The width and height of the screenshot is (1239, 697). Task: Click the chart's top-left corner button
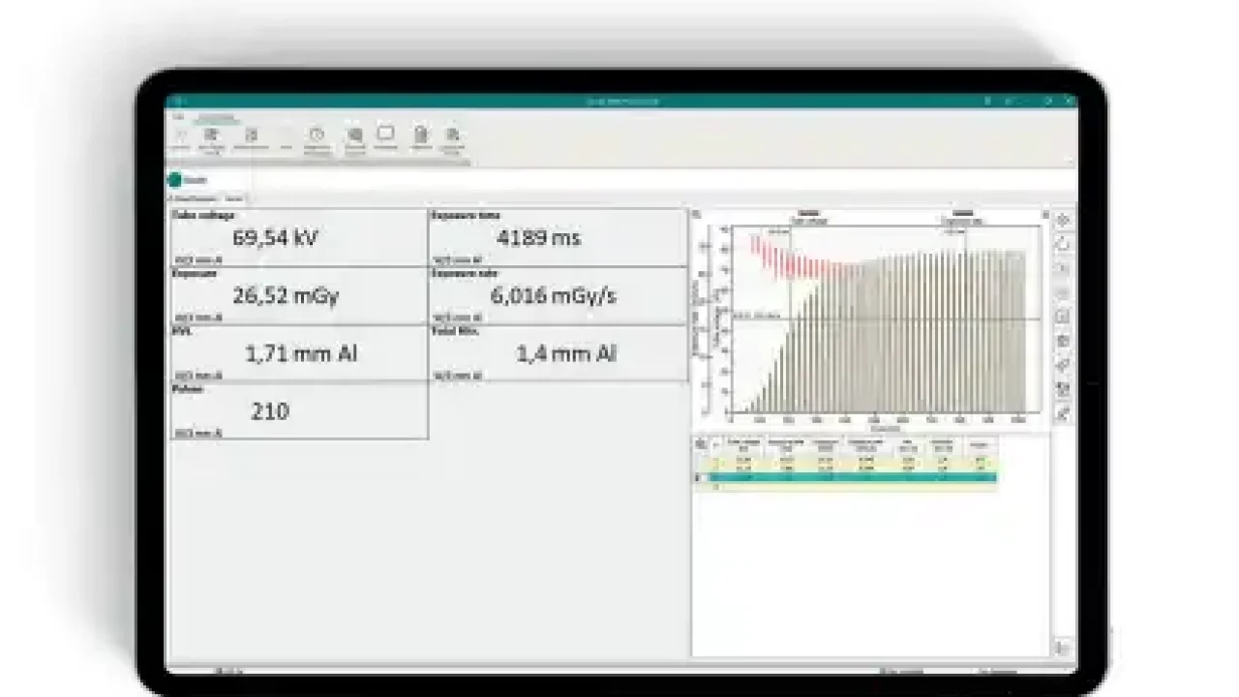point(696,214)
